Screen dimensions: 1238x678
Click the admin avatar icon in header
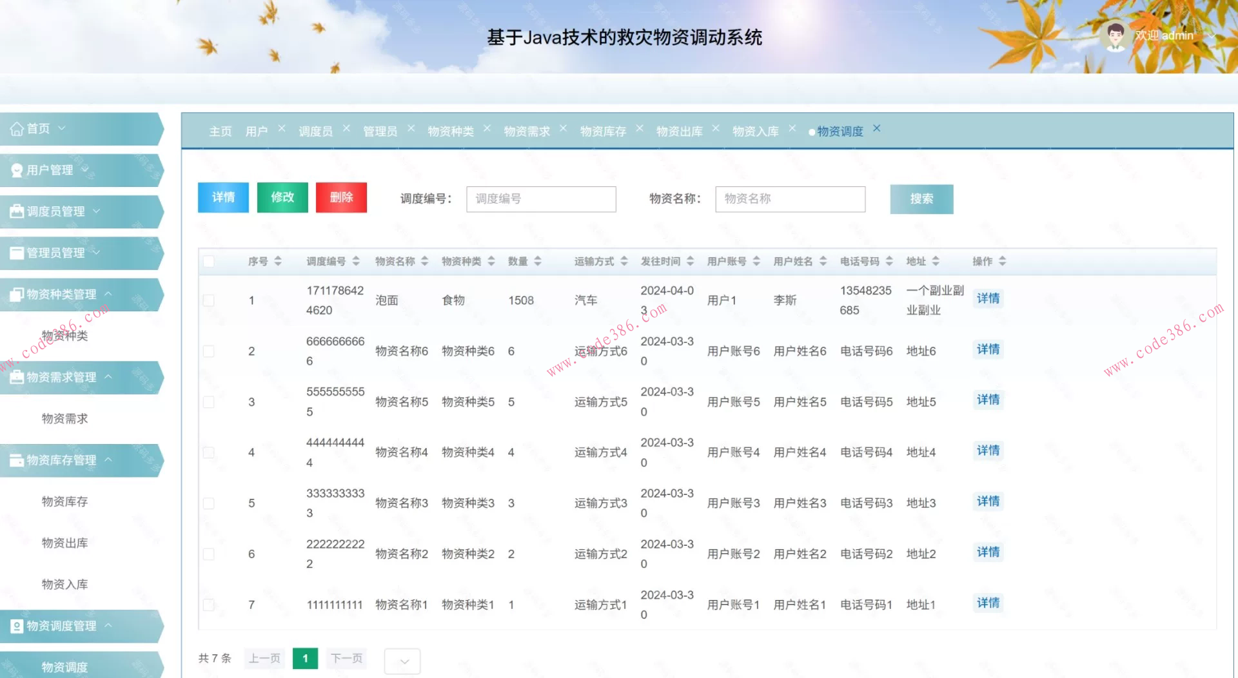coord(1114,35)
